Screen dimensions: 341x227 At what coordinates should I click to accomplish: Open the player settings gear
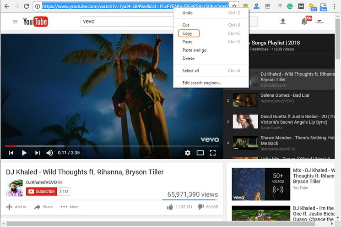click(x=188, y=153)
